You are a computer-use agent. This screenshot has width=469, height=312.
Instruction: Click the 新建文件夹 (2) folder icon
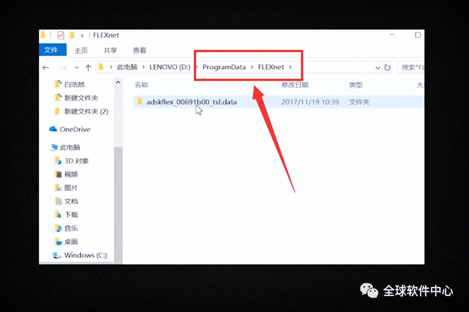coord(58,111)
